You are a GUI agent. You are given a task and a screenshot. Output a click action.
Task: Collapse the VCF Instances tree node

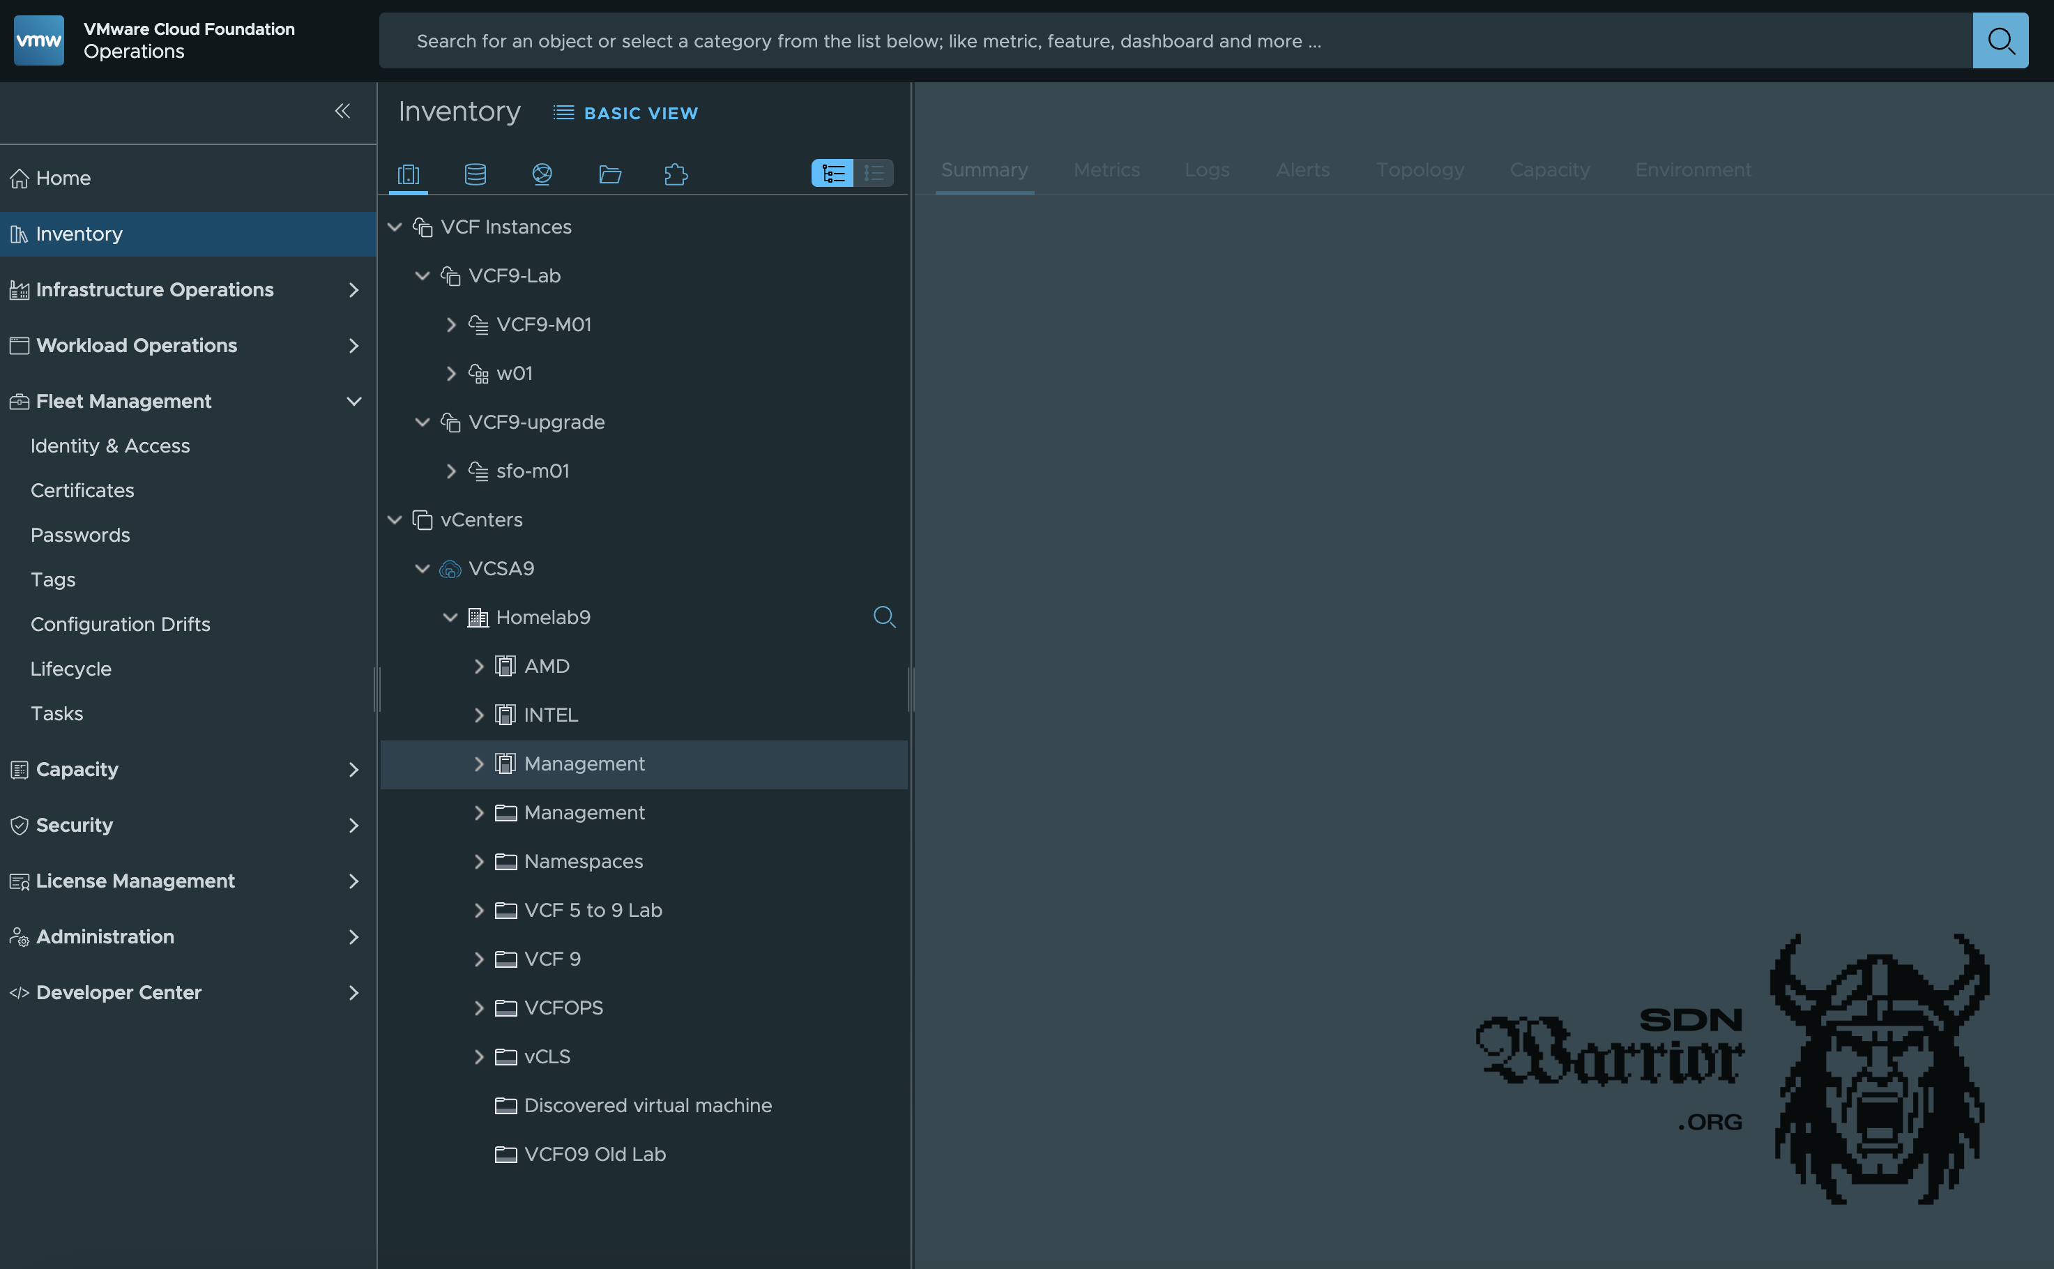coord(395,227)
